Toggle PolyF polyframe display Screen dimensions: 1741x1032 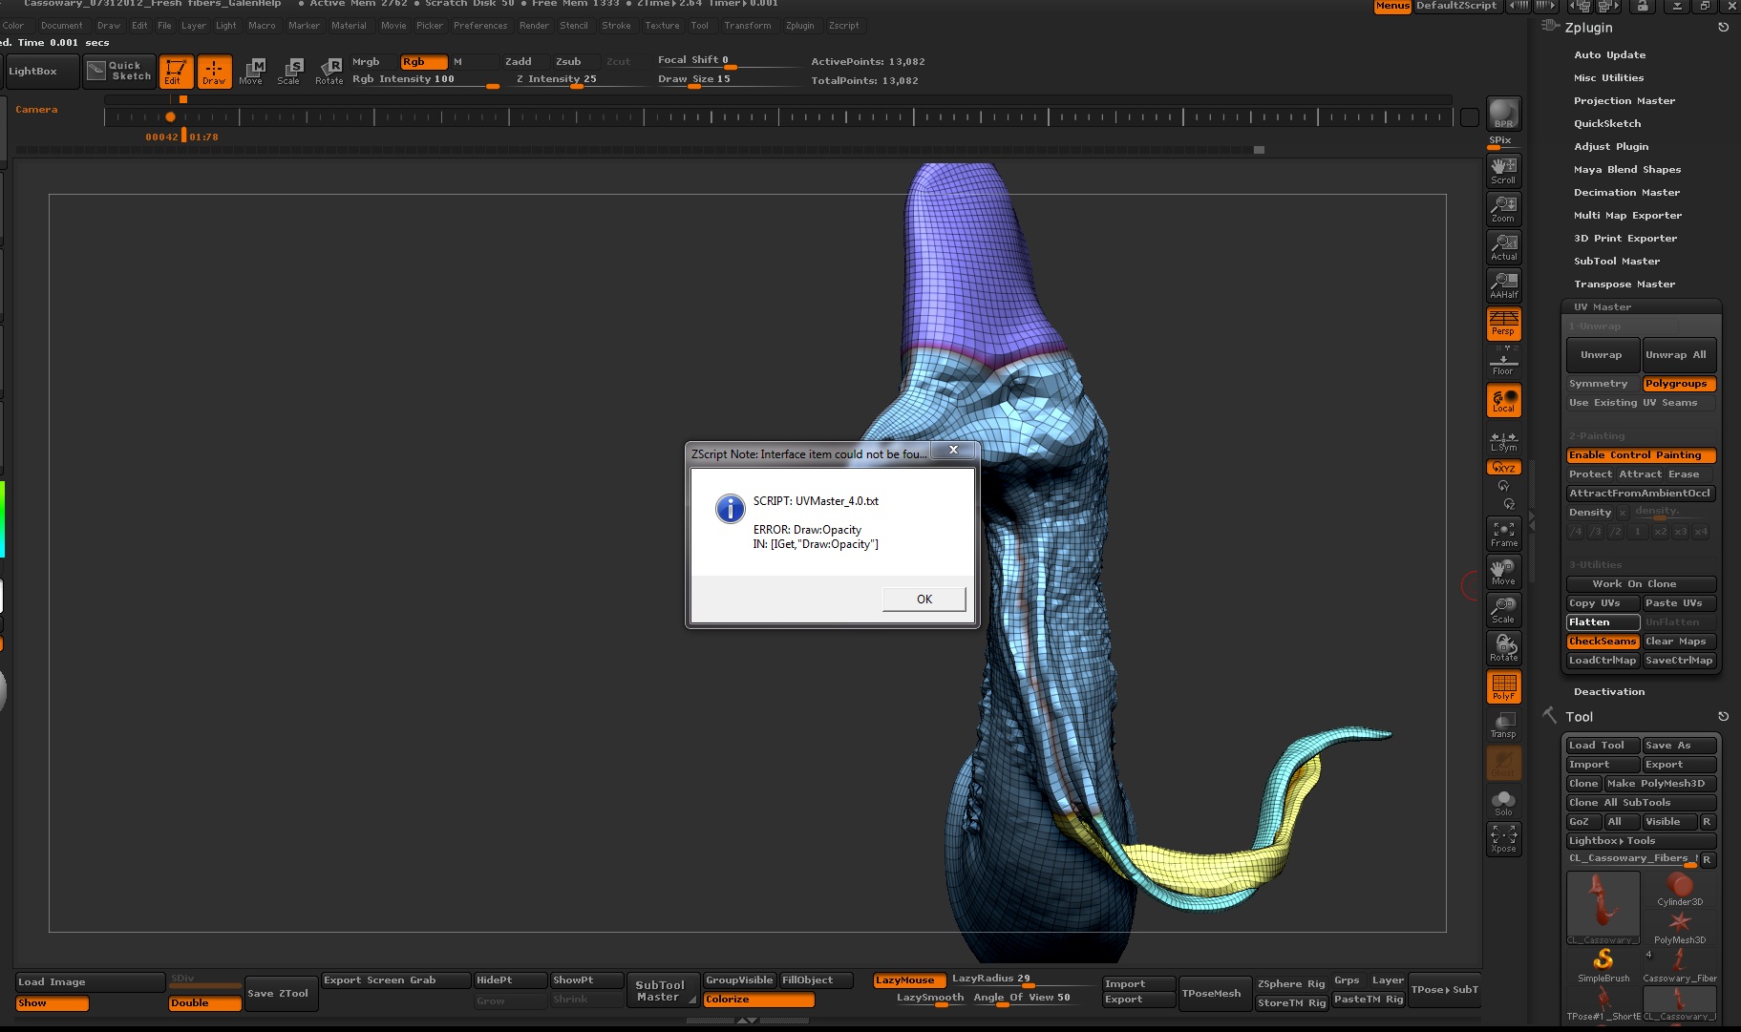(1503, 686)
